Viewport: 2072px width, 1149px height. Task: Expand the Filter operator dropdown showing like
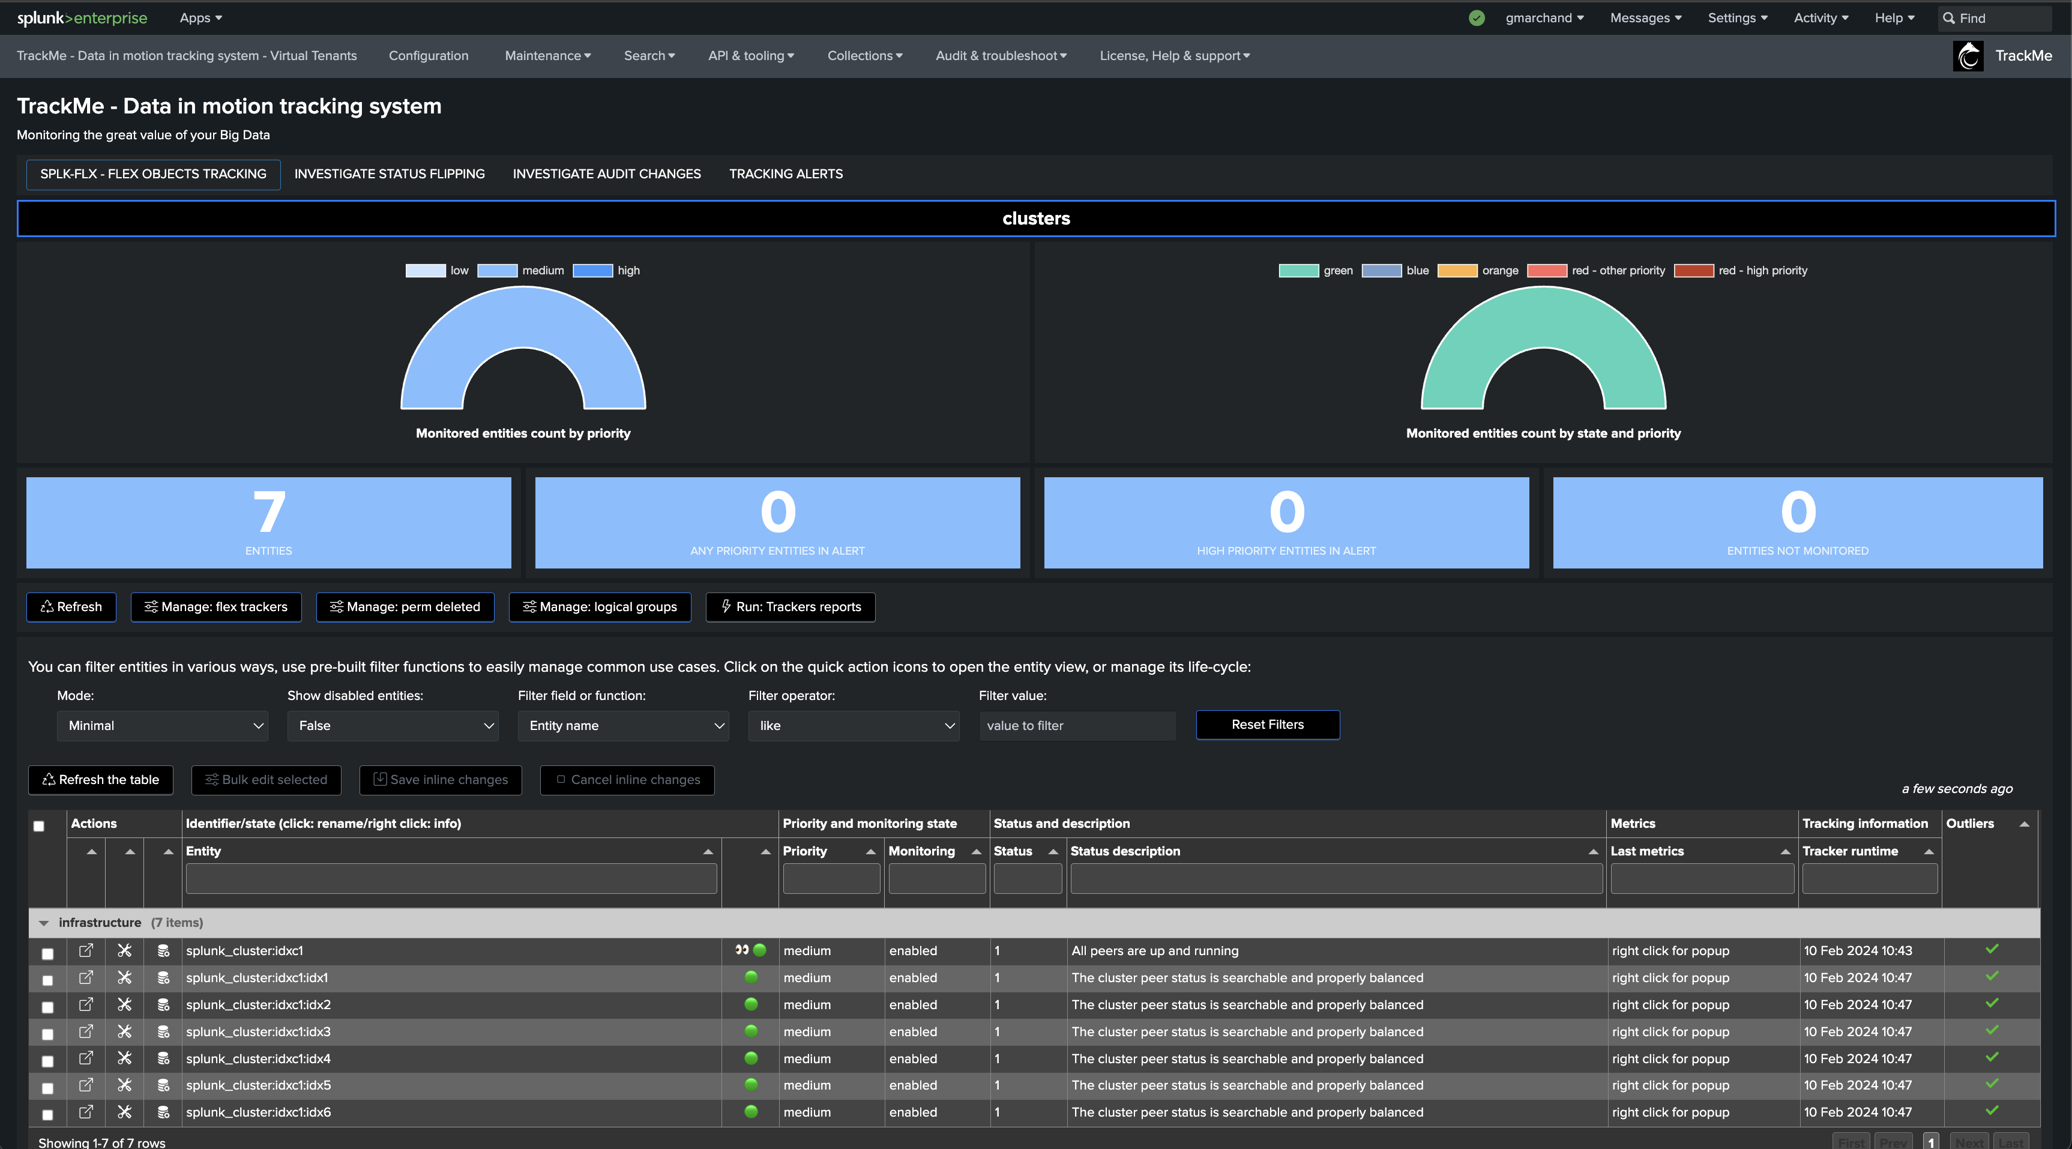point(852,726)
